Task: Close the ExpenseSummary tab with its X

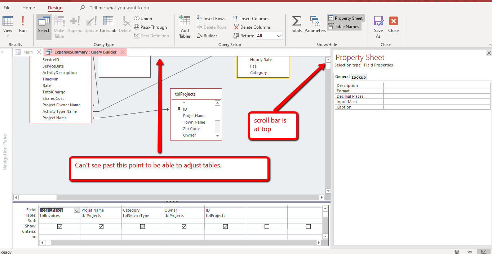Action: [123, 52]
